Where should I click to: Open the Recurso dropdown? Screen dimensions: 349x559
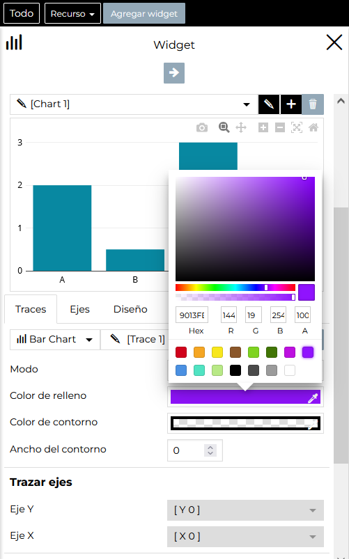click(x=73, y=13)
